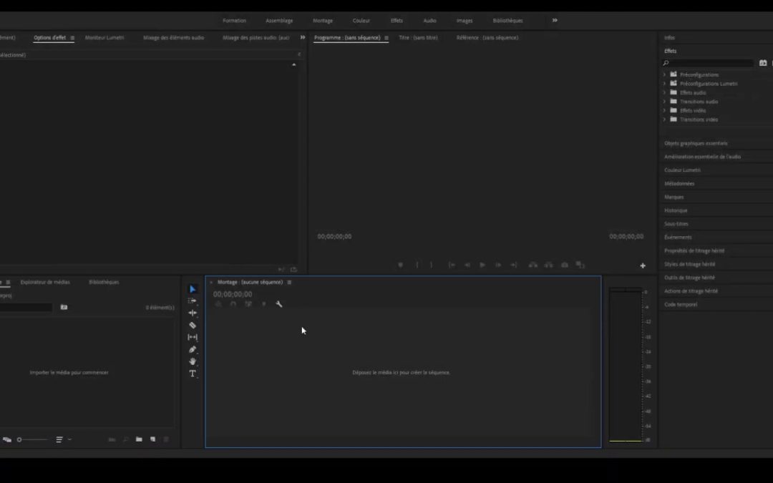Image resolution: width=773 pixels, height=483 pixels.
Task: Select the Razor tool
Action: tap(192, 325)
